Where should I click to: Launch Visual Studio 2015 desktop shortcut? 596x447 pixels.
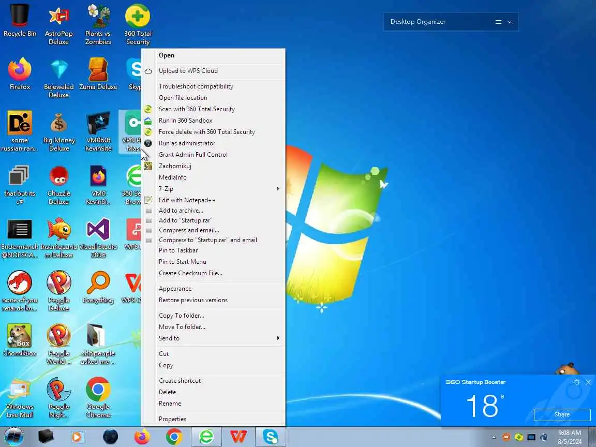tap(98, 239)
